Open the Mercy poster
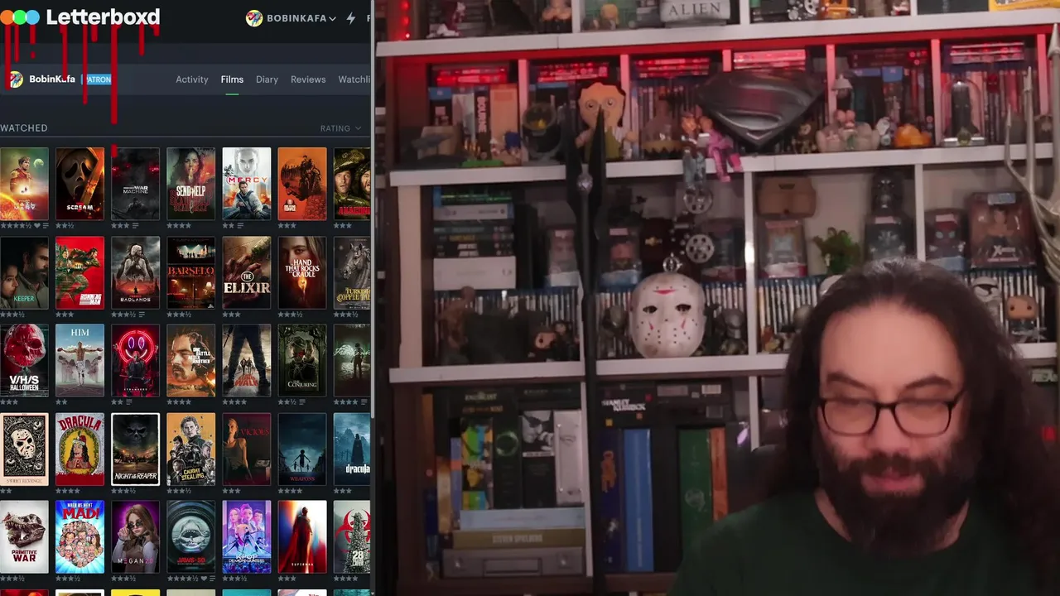 [x=247, y=184]
